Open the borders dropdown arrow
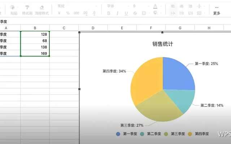The height and width of the screenshot is (144, 231). pyautogui.click(x=149, y=13)
